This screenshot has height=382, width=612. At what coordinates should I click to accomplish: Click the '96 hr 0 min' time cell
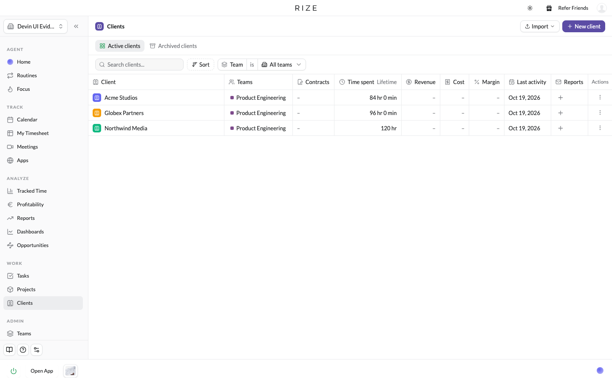coord(368,113)
